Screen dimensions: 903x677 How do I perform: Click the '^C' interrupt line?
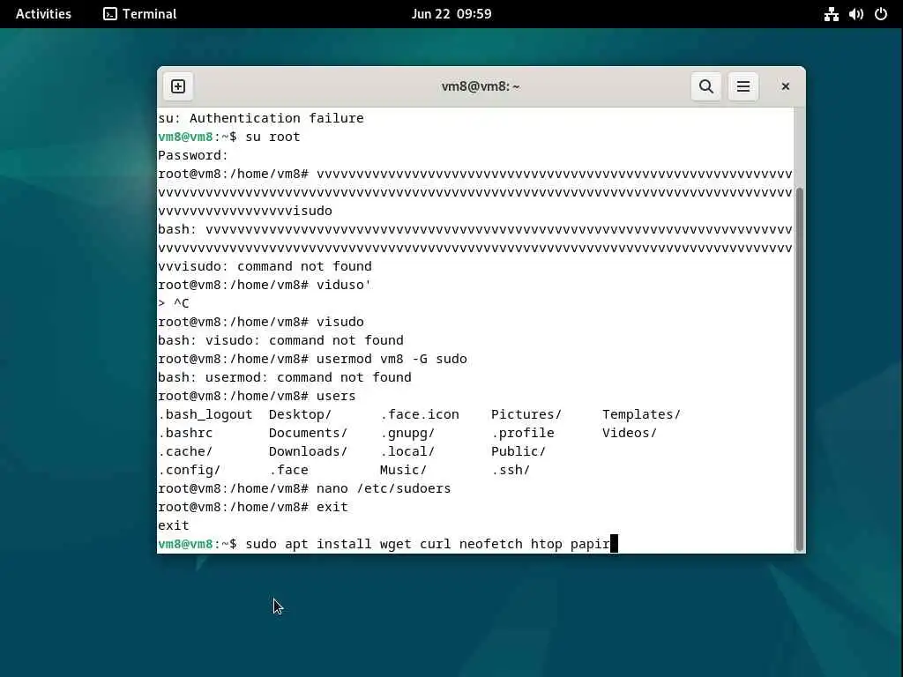click(174, 303)
